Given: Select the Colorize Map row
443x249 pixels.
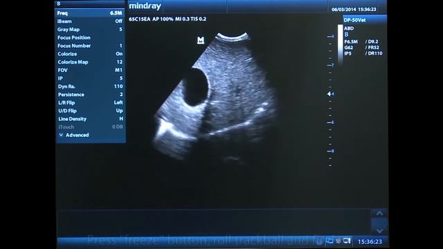Looking at the screenshot, I should coord(90,62).
